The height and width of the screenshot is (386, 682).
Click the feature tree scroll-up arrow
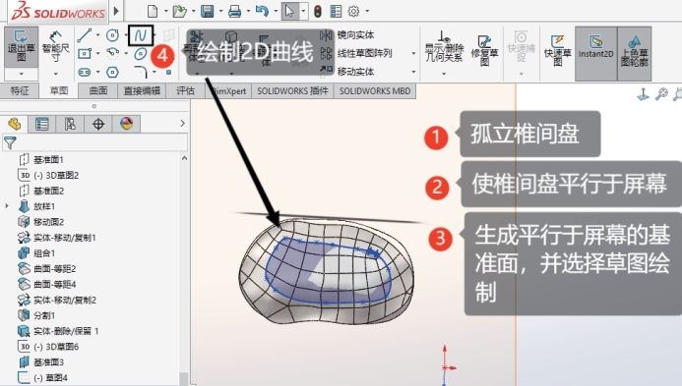(184, 158)
